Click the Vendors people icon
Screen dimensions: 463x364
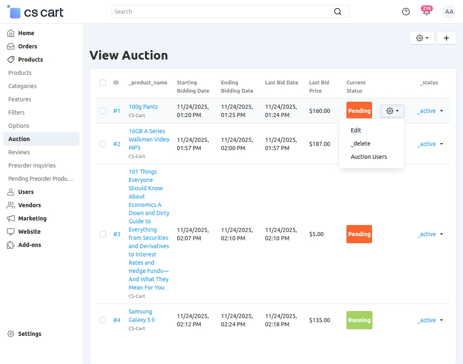coord(11,205)
